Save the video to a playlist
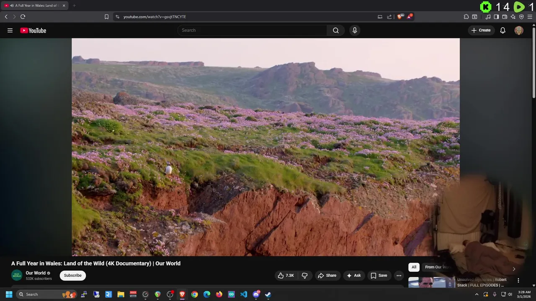 379,275
